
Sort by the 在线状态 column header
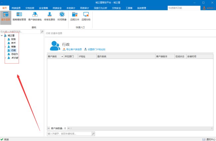coord(180,57)
